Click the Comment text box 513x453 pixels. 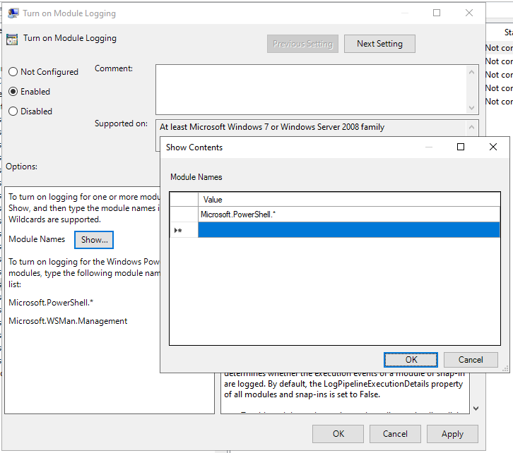[x=311, y=88]
